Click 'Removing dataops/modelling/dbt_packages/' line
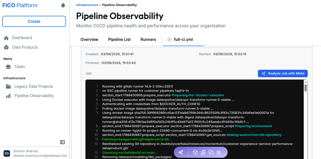Screen dimensions: 321x159 137,157
